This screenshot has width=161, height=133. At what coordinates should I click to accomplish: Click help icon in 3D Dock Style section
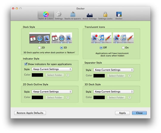point(129,98)
